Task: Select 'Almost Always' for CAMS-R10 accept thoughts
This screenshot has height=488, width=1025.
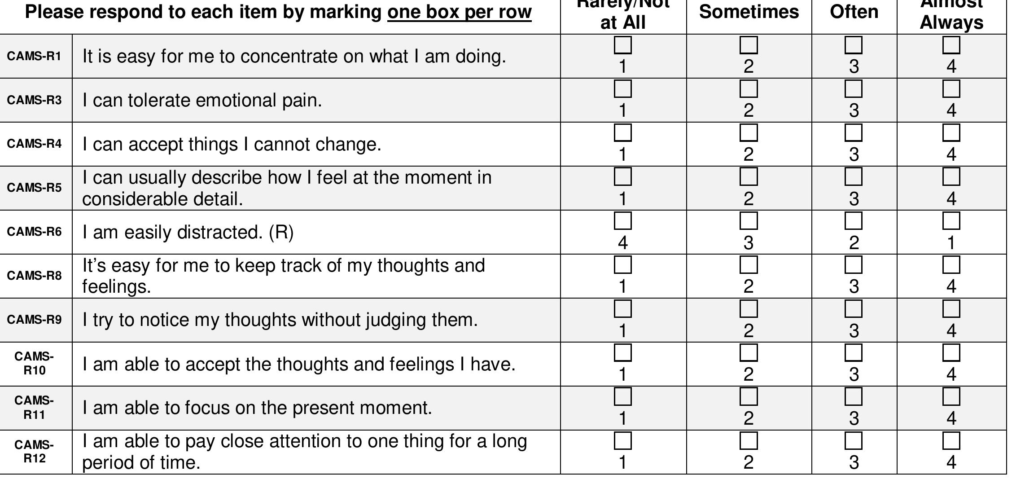Action: [x=951, y=352]
